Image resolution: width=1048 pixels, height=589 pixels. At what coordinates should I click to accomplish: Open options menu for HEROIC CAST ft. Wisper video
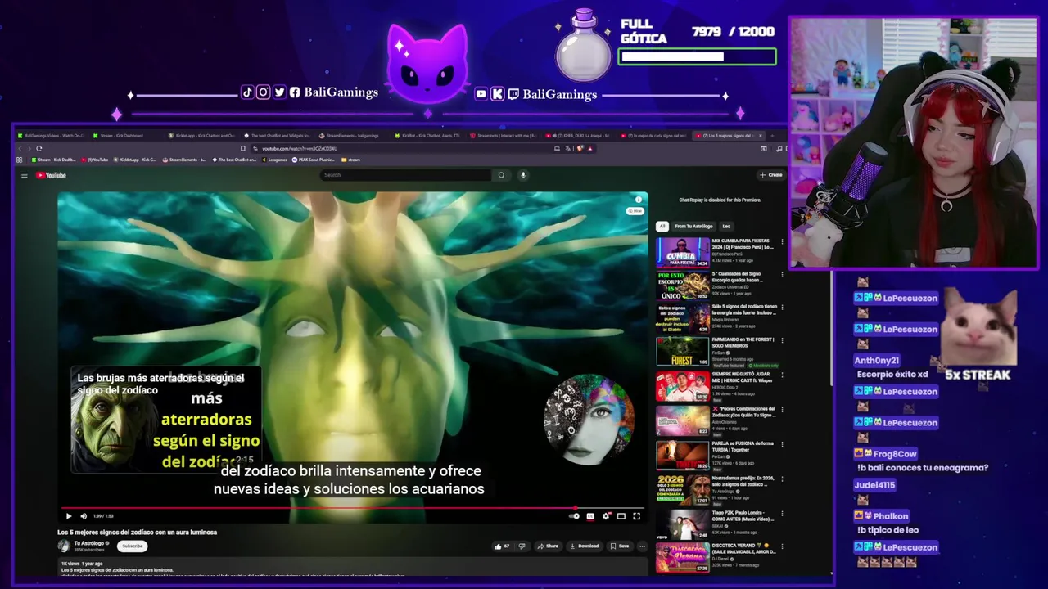coord(782,375)
